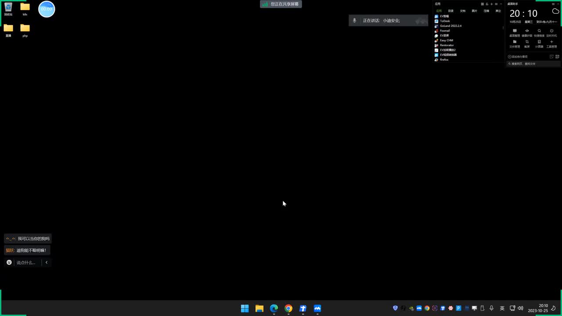This screenshot has height=316, width=562.
Task: Click the grid view icon in 应用 panel
Action: [x=483, y=4]
